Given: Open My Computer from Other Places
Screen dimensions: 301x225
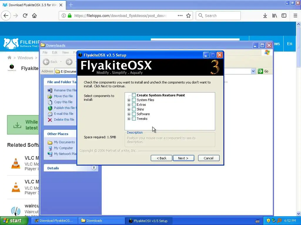Looking at the screenshot, I should tap(63, 148).
